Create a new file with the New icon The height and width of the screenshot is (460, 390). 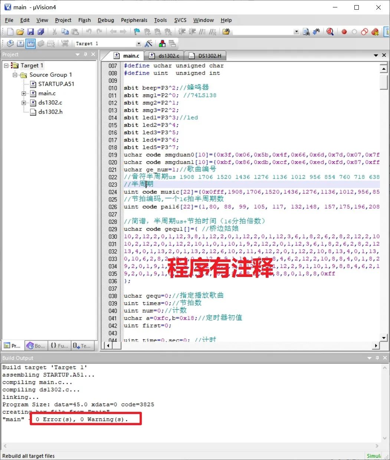[10, 32]
